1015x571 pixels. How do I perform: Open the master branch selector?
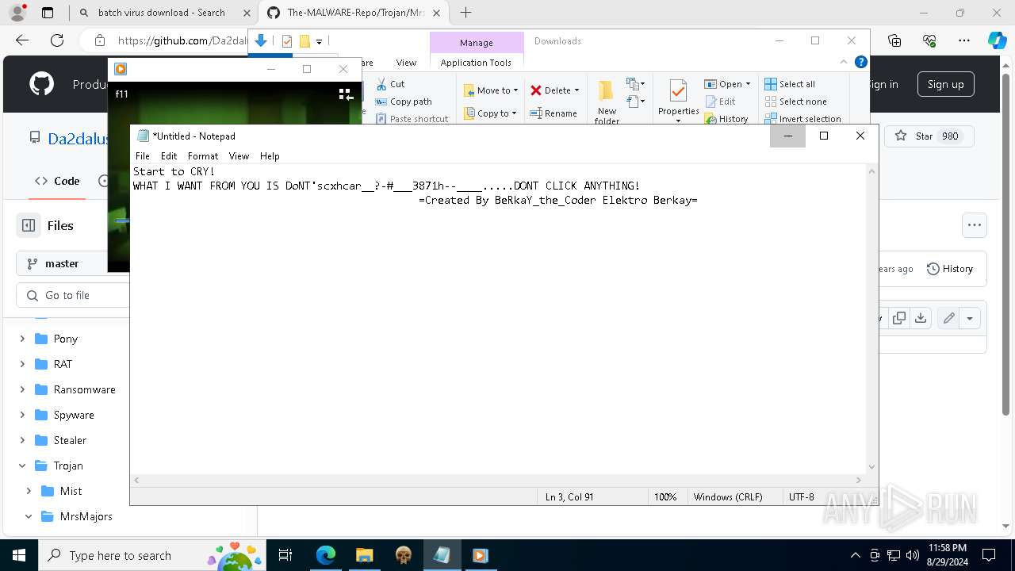pyautogui.click(x=73, y=263)
